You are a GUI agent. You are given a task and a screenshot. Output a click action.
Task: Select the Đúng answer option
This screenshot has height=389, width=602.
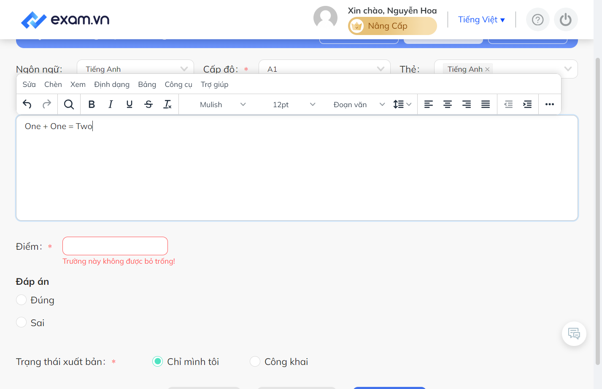(21, 300)
